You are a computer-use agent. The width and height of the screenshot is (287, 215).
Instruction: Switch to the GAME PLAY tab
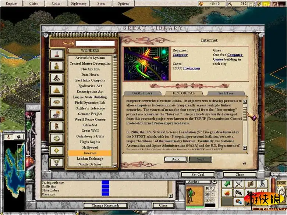point(142,93)
